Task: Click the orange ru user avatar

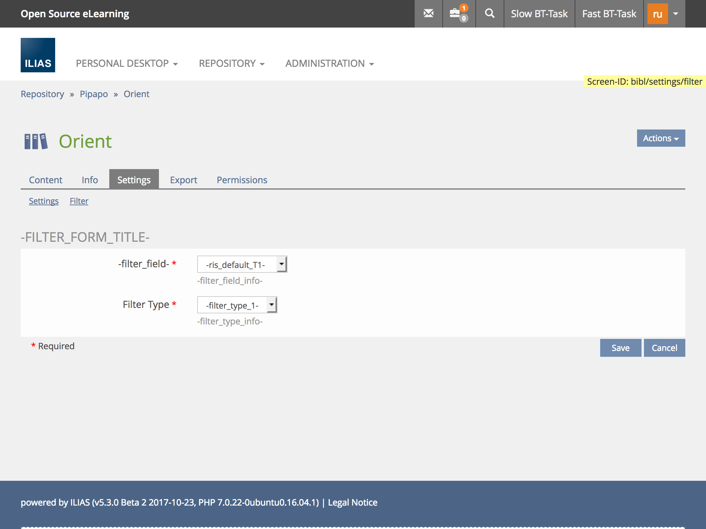Action: coord(657,14)
